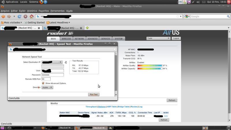The height and width of the screenshot is (130, 231).
Task: Go forward with the browser Forward arrow
Action: click(x=9, y=16)
